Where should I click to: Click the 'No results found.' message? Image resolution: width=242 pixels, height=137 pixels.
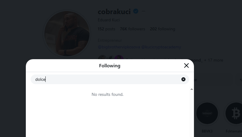coord(107,94)
